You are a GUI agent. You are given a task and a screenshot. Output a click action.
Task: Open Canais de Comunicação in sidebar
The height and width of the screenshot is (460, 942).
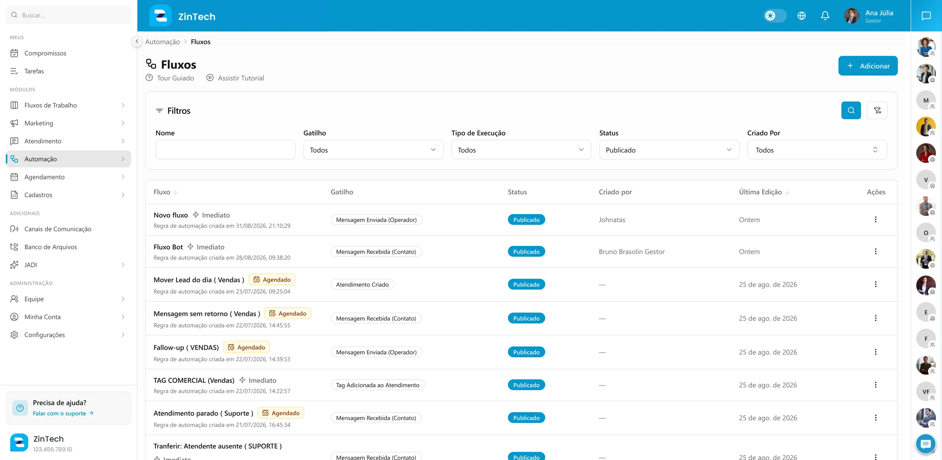coord(68,229)
